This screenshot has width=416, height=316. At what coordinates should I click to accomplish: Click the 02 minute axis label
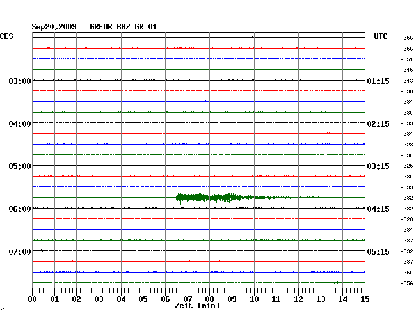(76, 299)
